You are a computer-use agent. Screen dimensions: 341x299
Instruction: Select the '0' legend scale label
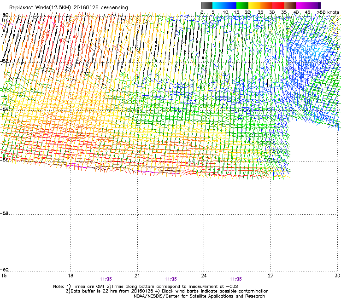(202, 12)
